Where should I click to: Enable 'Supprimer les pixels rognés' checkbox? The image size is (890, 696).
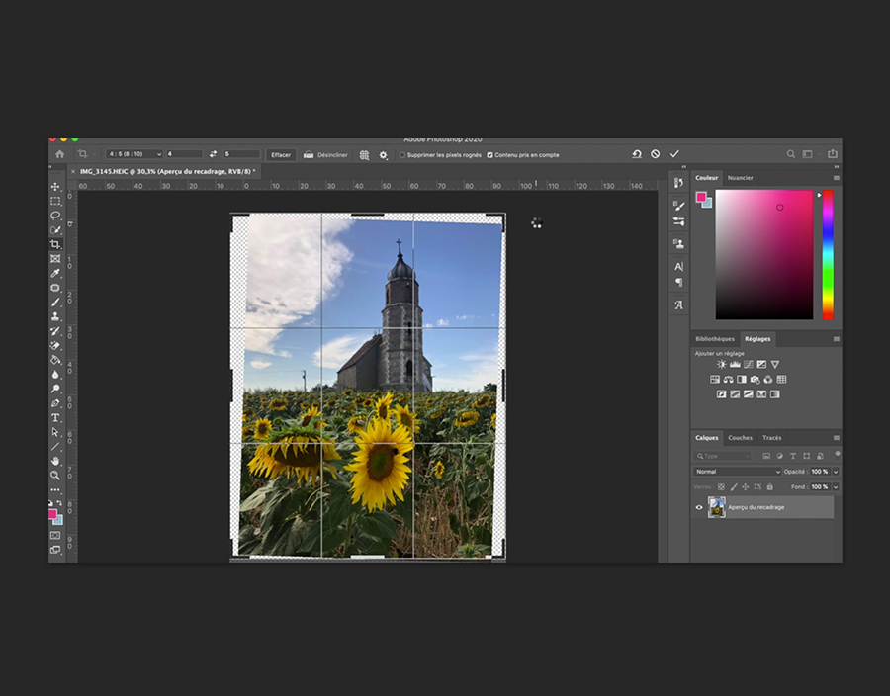(402, 155)
